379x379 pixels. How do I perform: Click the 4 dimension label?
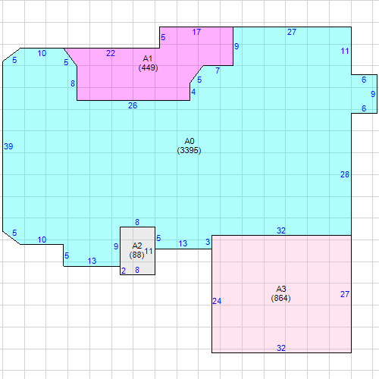click(193, 92)
